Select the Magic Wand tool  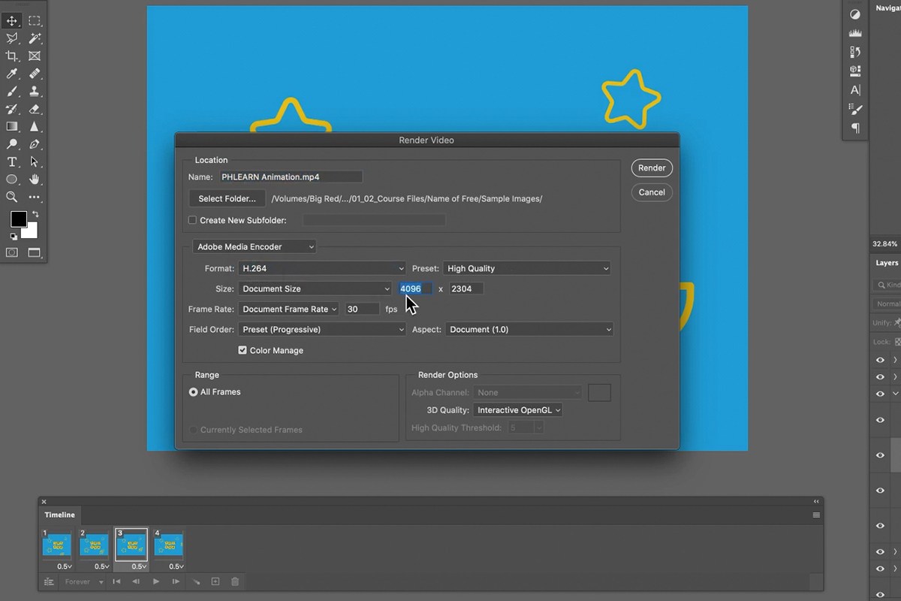34,38
